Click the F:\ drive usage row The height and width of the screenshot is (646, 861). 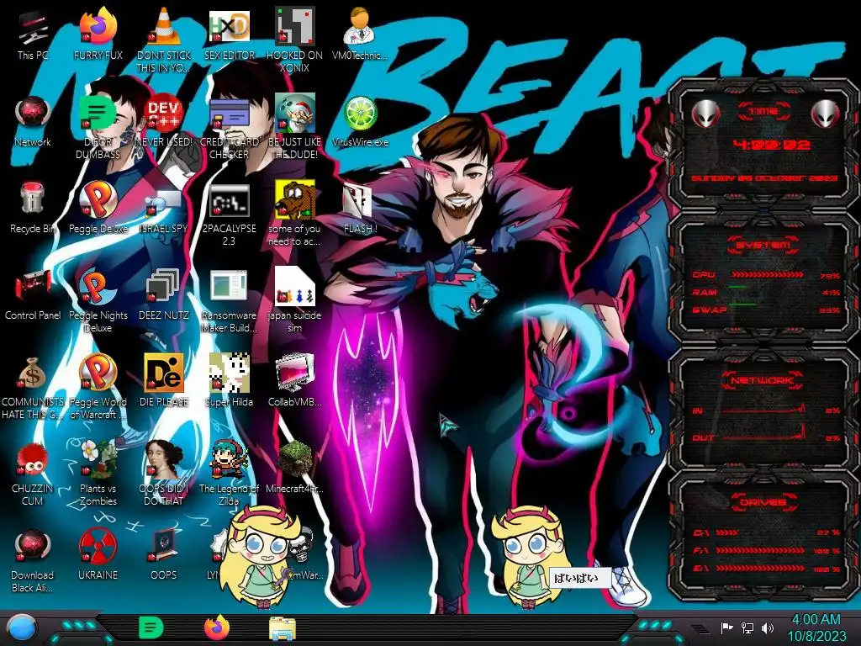tap(767, 550)
